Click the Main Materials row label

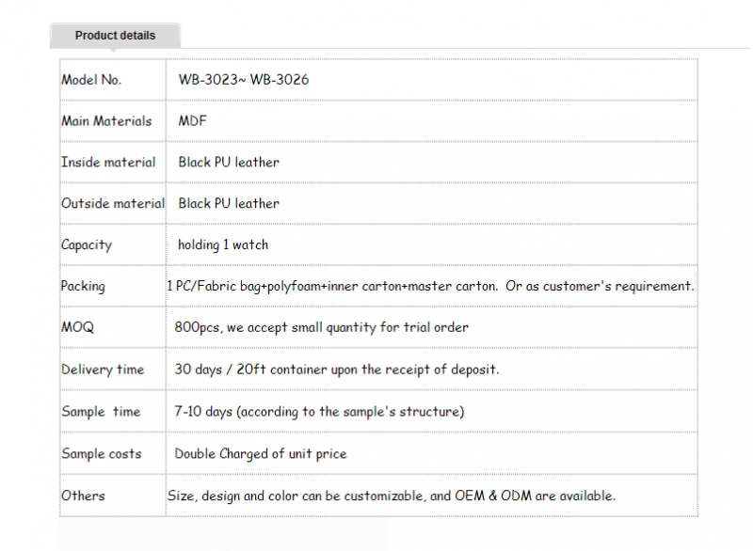tap(106, 121)
